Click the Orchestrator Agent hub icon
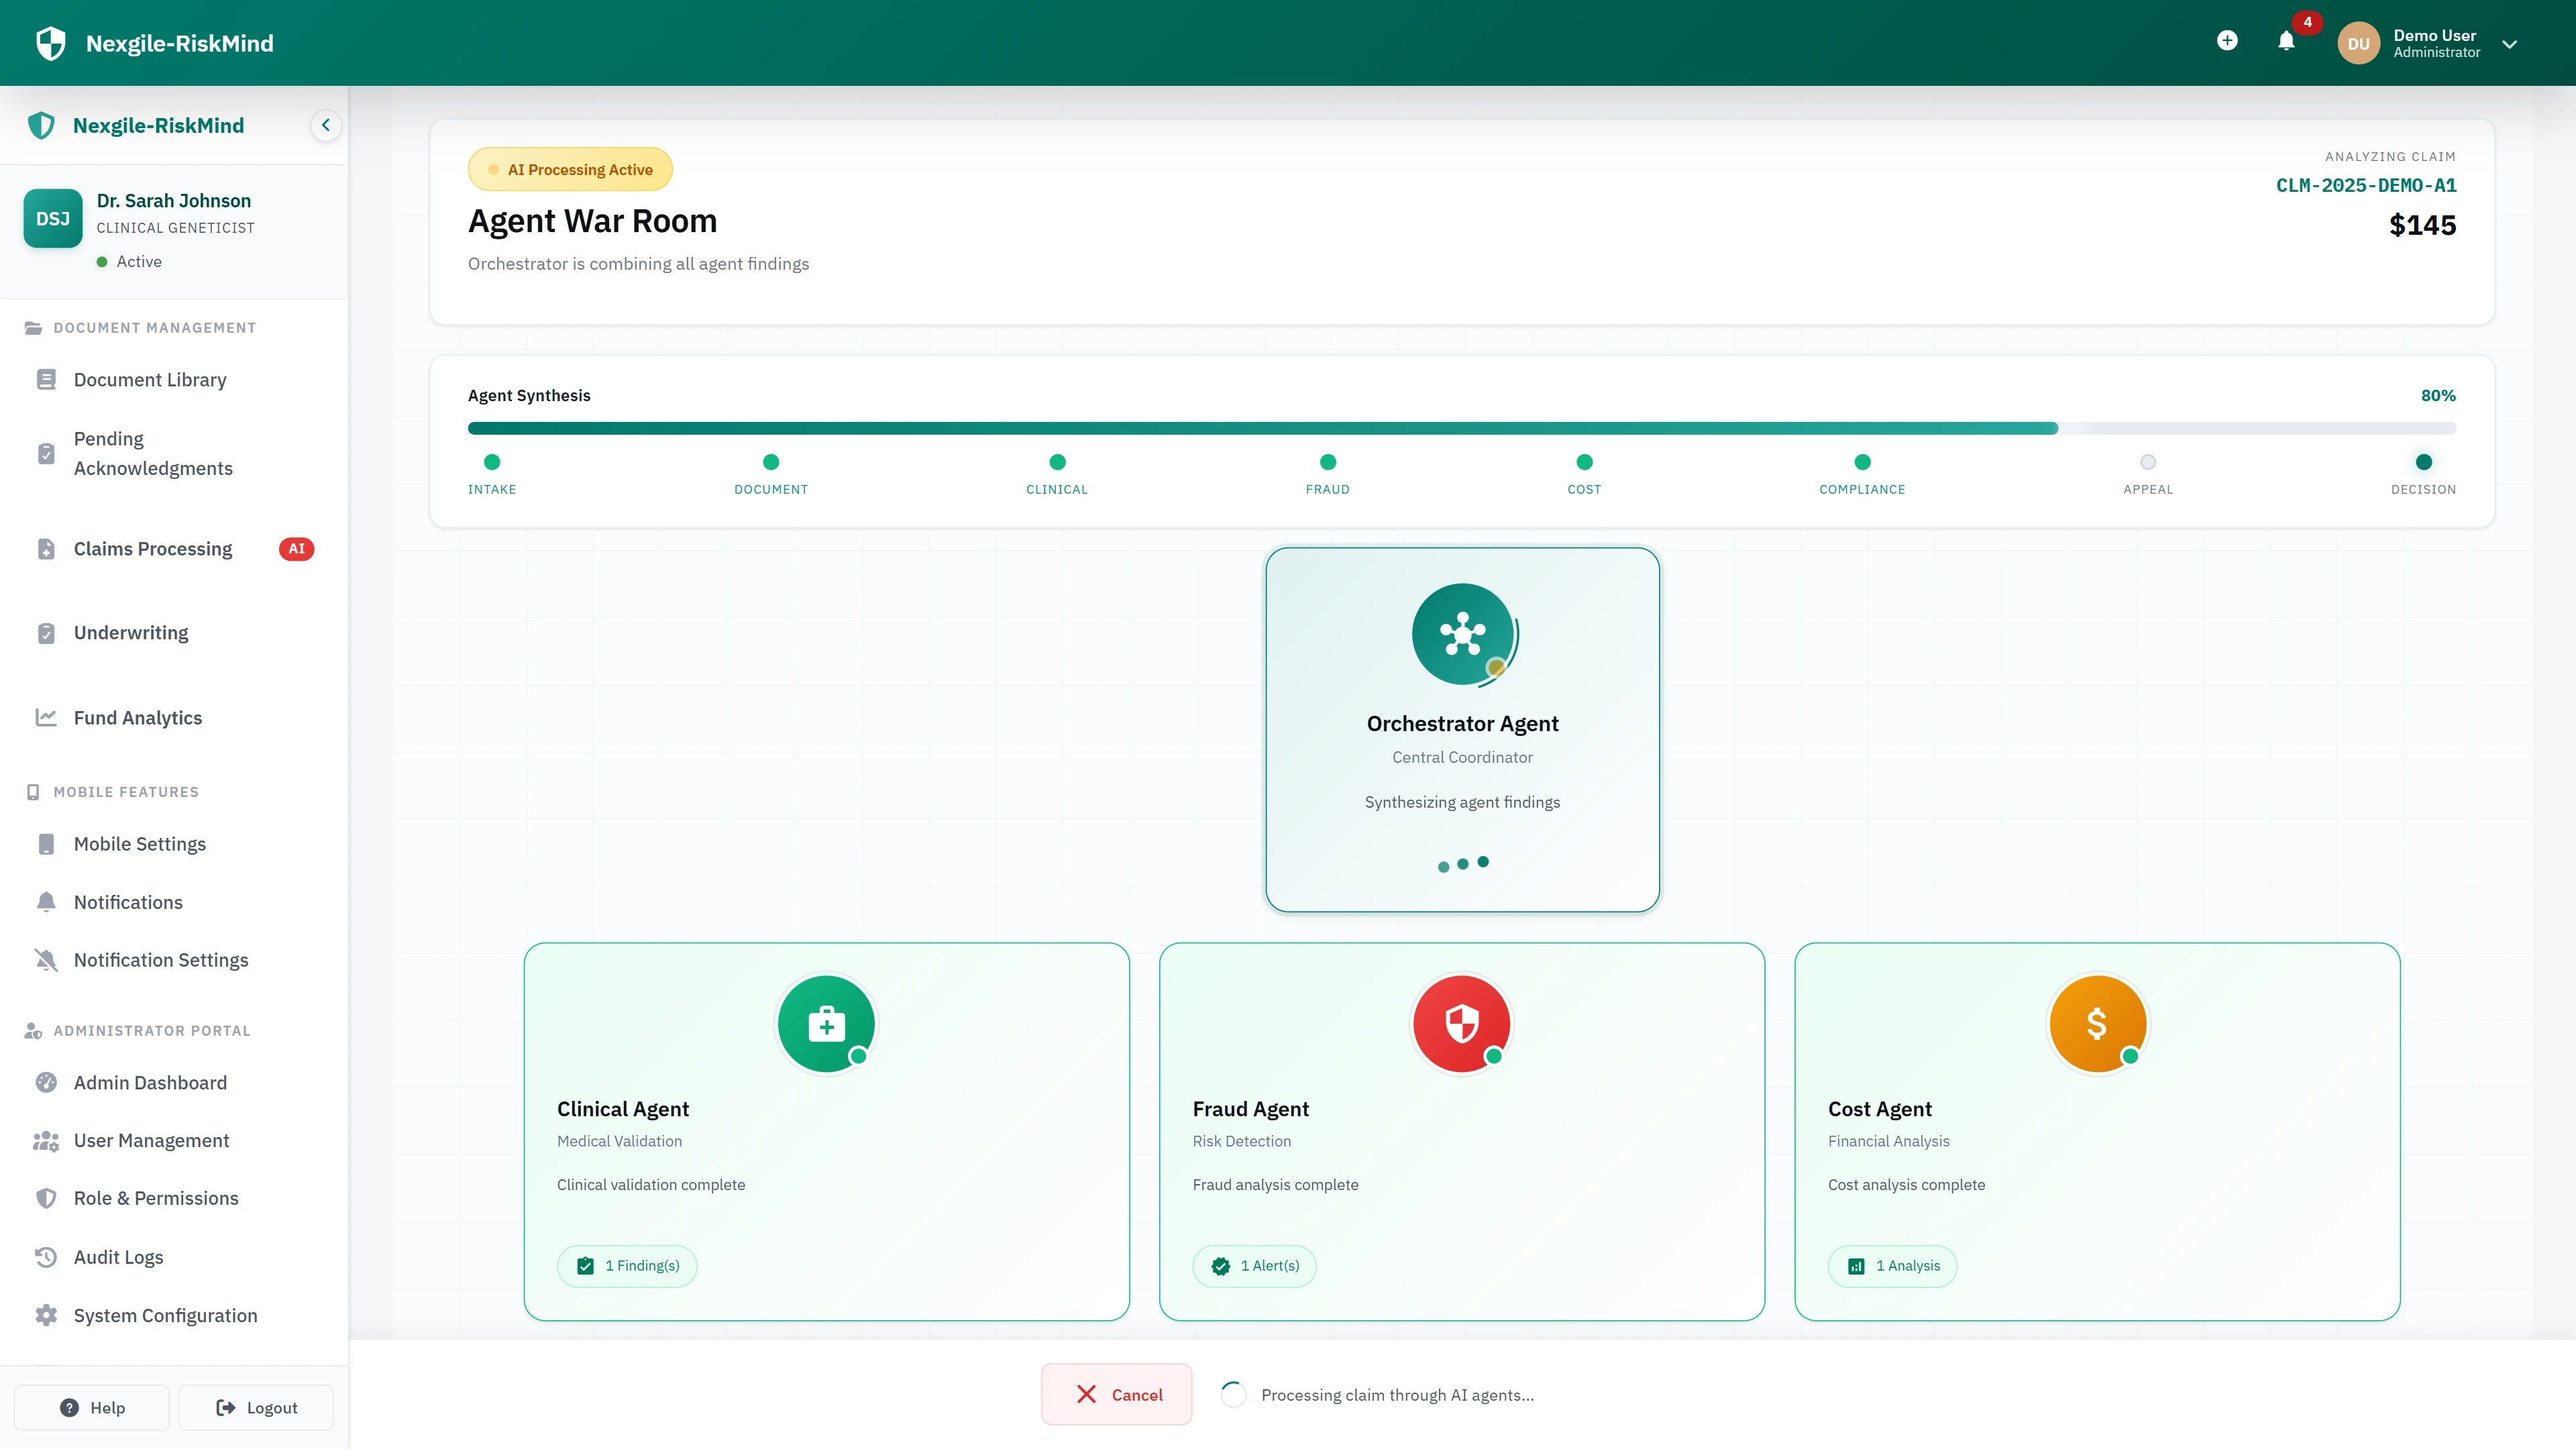The height and width of the screenshot is (1449, 2576). pyautogui.click(x=1462, y=634)
